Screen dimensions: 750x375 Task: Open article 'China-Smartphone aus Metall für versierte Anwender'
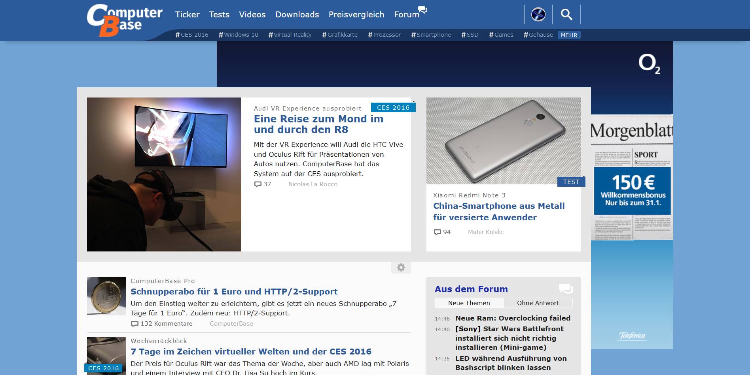499,212
